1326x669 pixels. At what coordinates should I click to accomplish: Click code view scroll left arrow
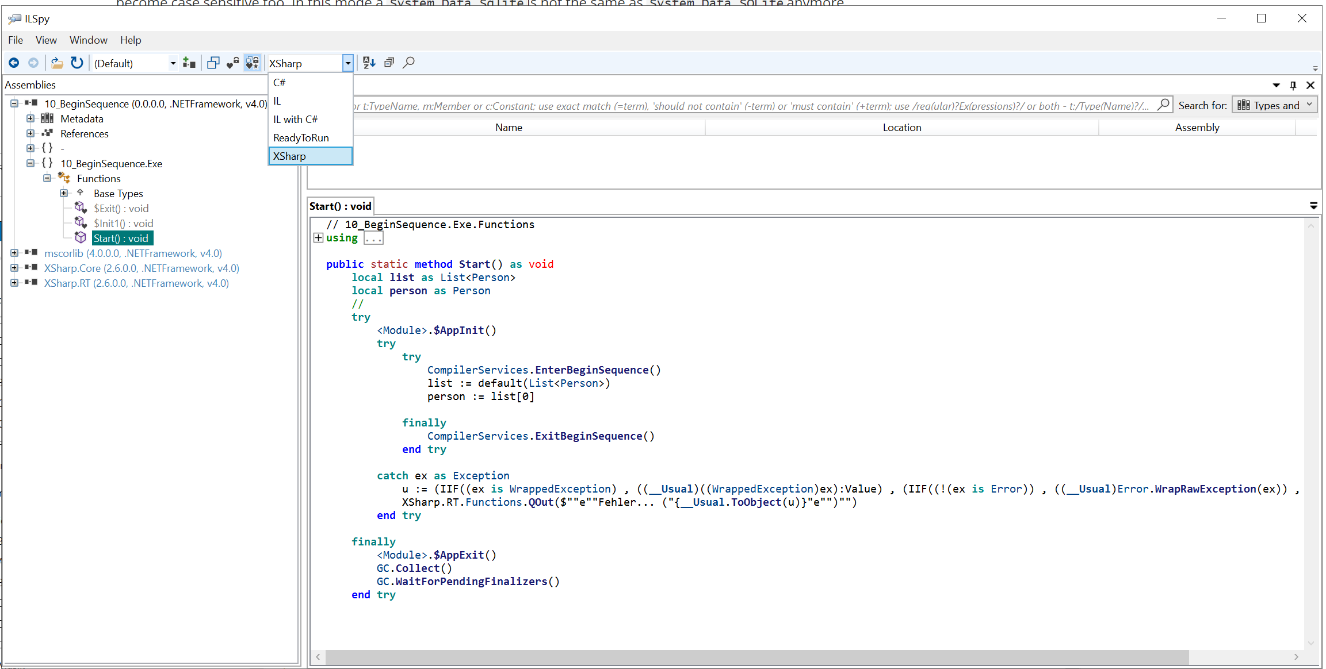(318, 656)
